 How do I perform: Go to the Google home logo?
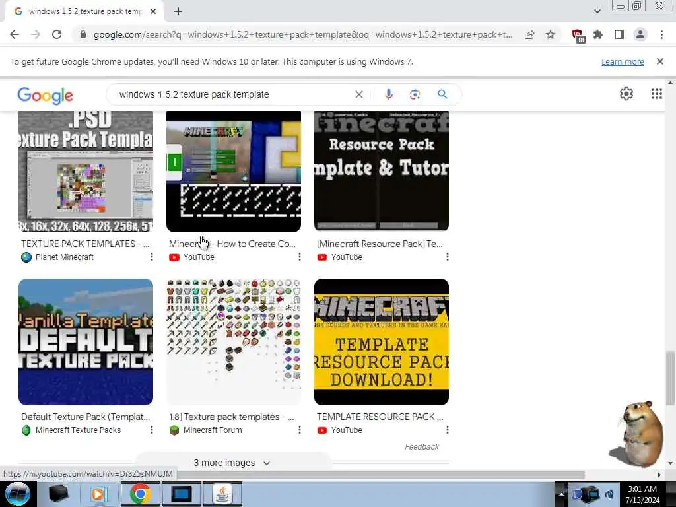(46, 96)
